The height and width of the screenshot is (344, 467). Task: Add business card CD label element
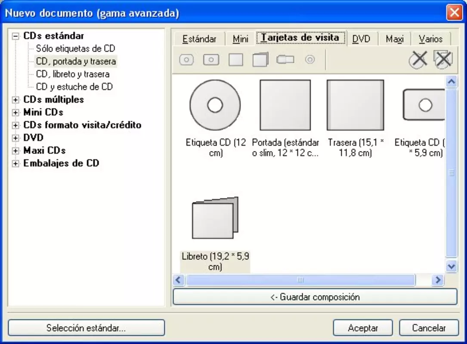[x=211, y=60]
